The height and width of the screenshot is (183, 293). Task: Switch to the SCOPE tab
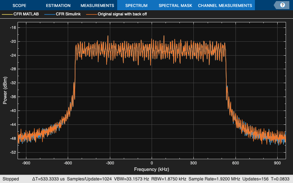(x=19, y=5)
